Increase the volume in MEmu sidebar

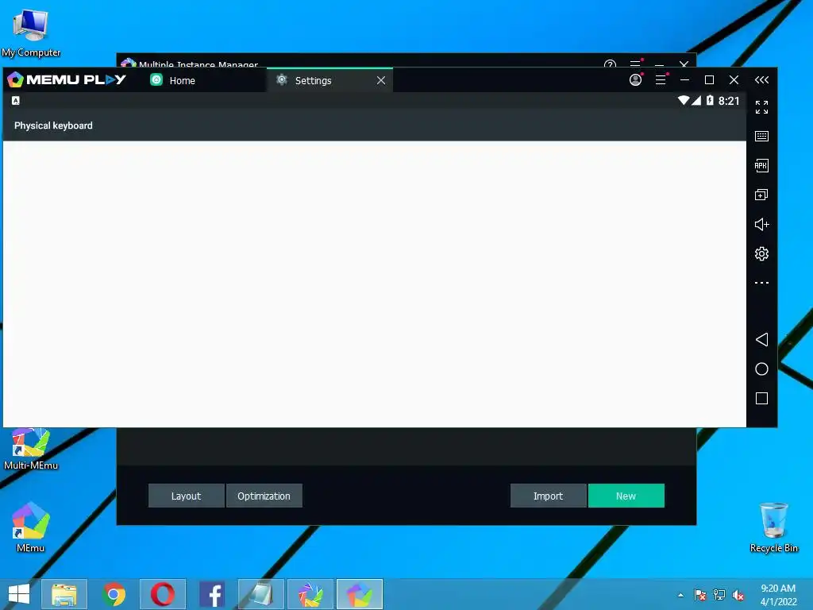coord(761,225)
